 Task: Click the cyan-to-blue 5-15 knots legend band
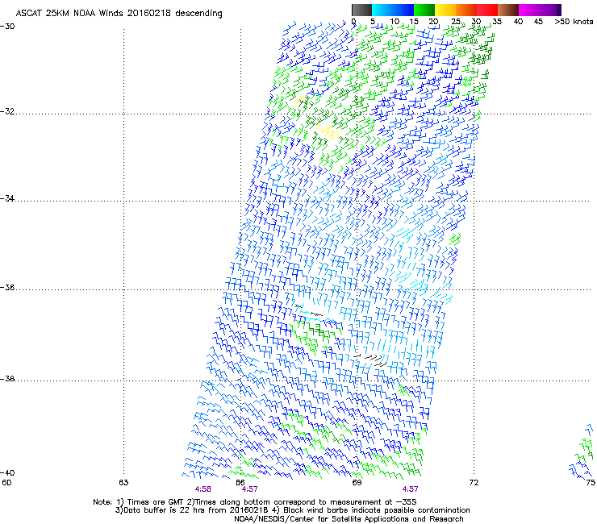click(393, 10)
